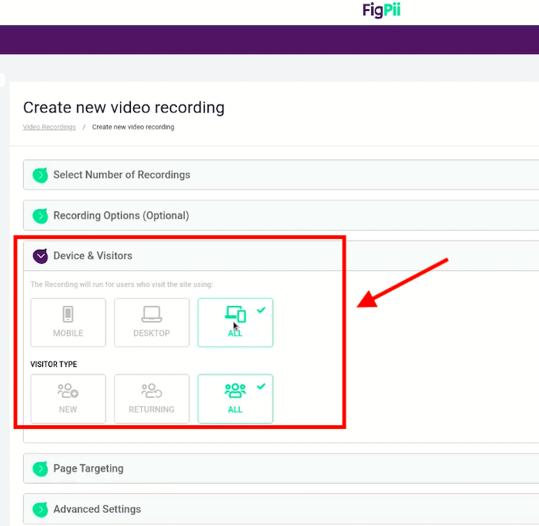
Task: Select the Mobile phone device icon
Action: tap(68, 314)
